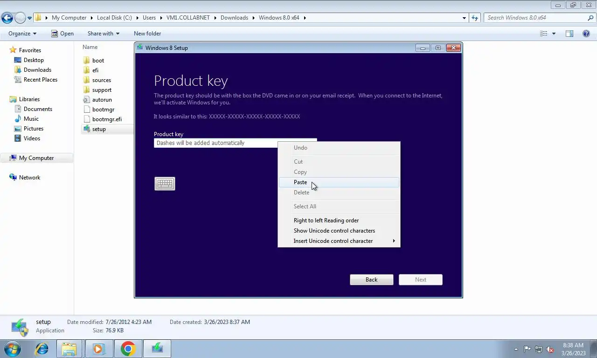Open Downloads in navigation pane

click(37, 70)
